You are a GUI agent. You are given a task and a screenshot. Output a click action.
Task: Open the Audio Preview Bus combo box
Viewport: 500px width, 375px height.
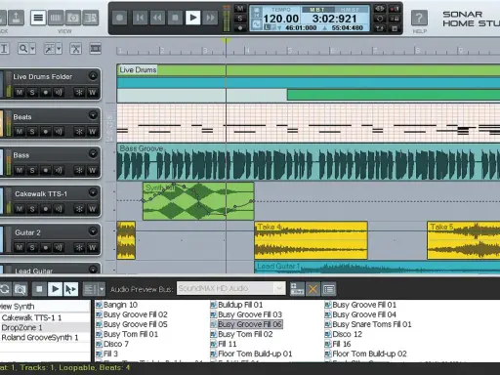pyautogui.click(x=231, y=288)
